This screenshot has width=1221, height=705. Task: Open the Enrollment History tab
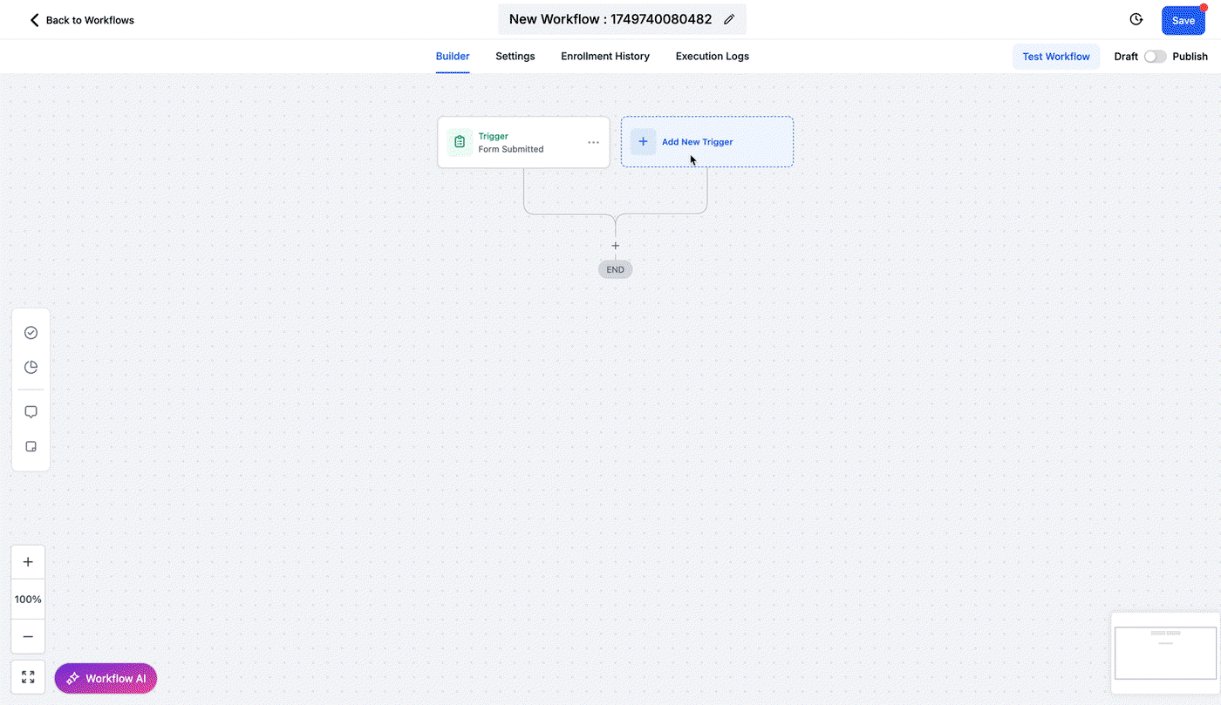coord(605,56)
